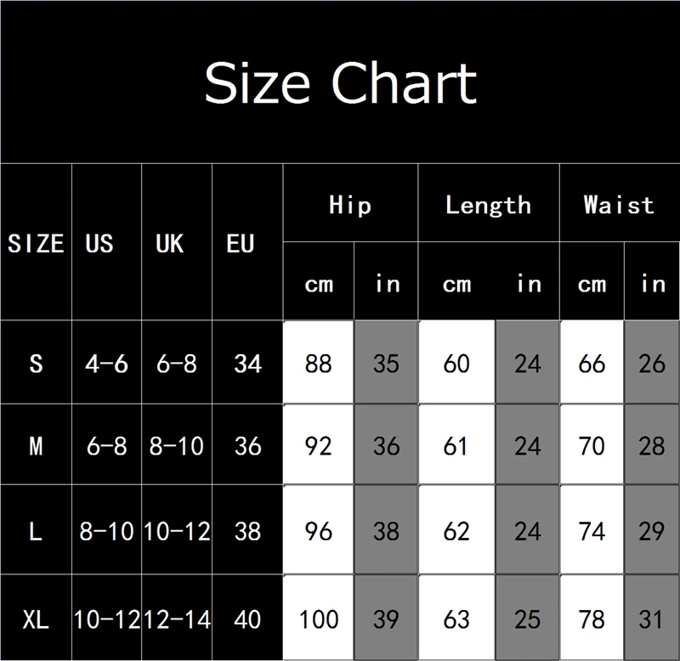The width and height of the screenshot is (680, 661).
Task: Select waist 31 inches cell
Action: pyautogui.click(x=652, y=618)
